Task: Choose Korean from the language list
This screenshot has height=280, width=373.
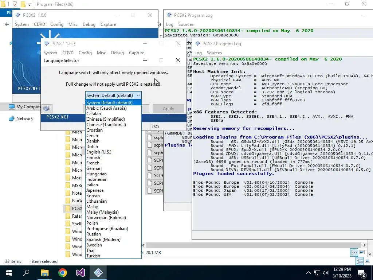Action: (114, 196)
